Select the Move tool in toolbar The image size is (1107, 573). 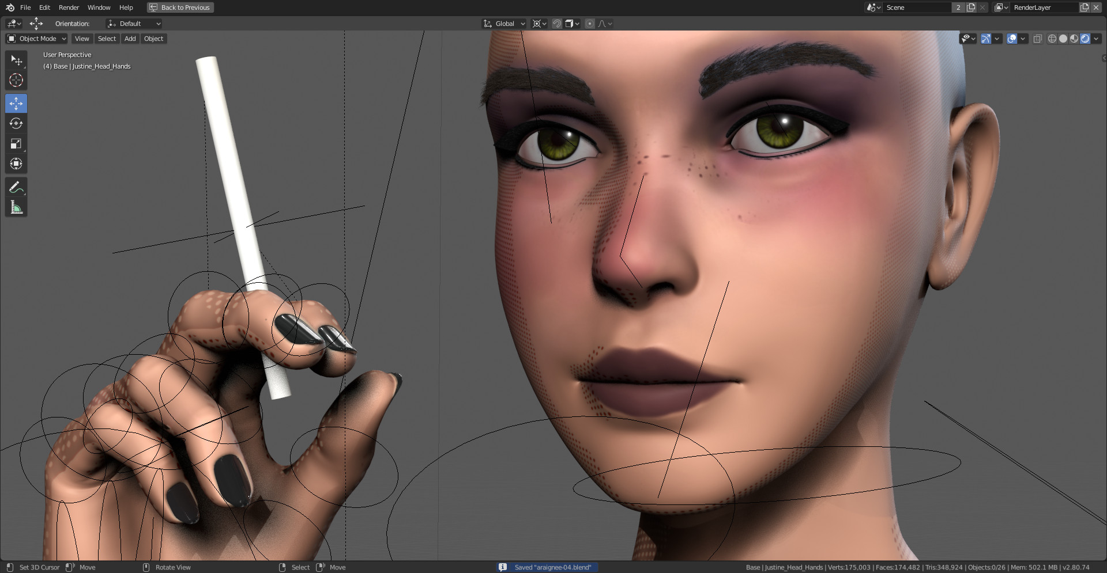pyautogui.click(x=16, y=104)
